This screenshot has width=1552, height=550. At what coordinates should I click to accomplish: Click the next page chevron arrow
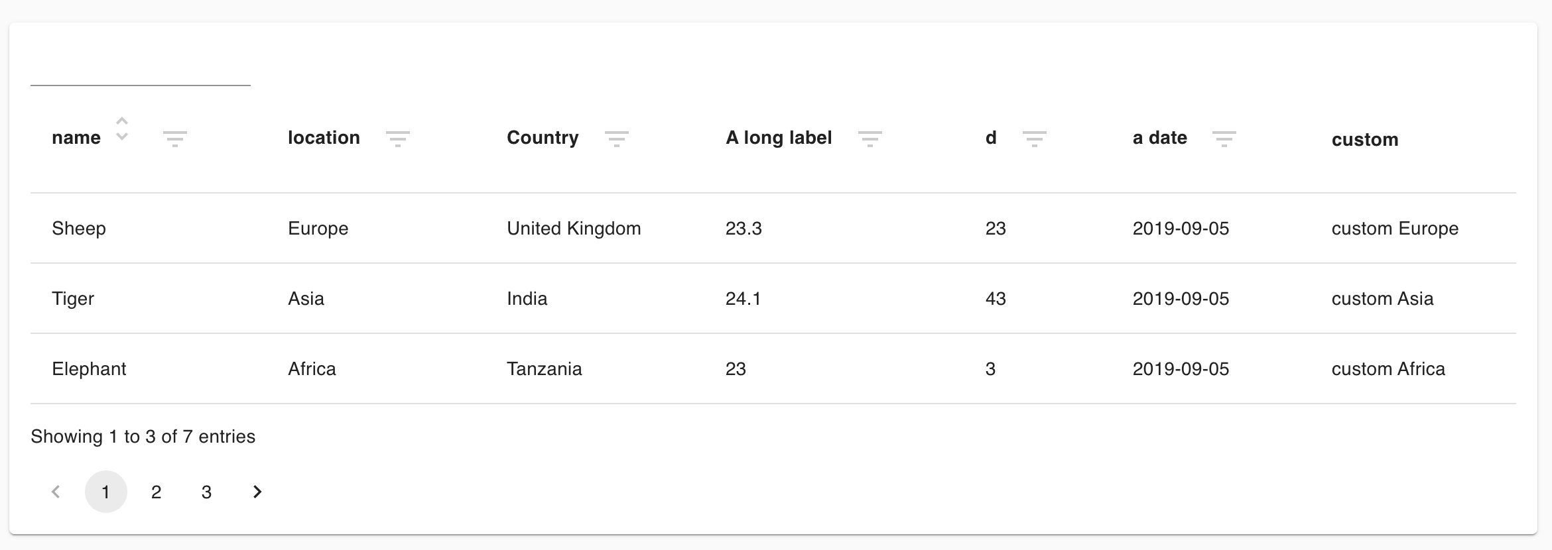pyautogui.click(x=257, y=491)
